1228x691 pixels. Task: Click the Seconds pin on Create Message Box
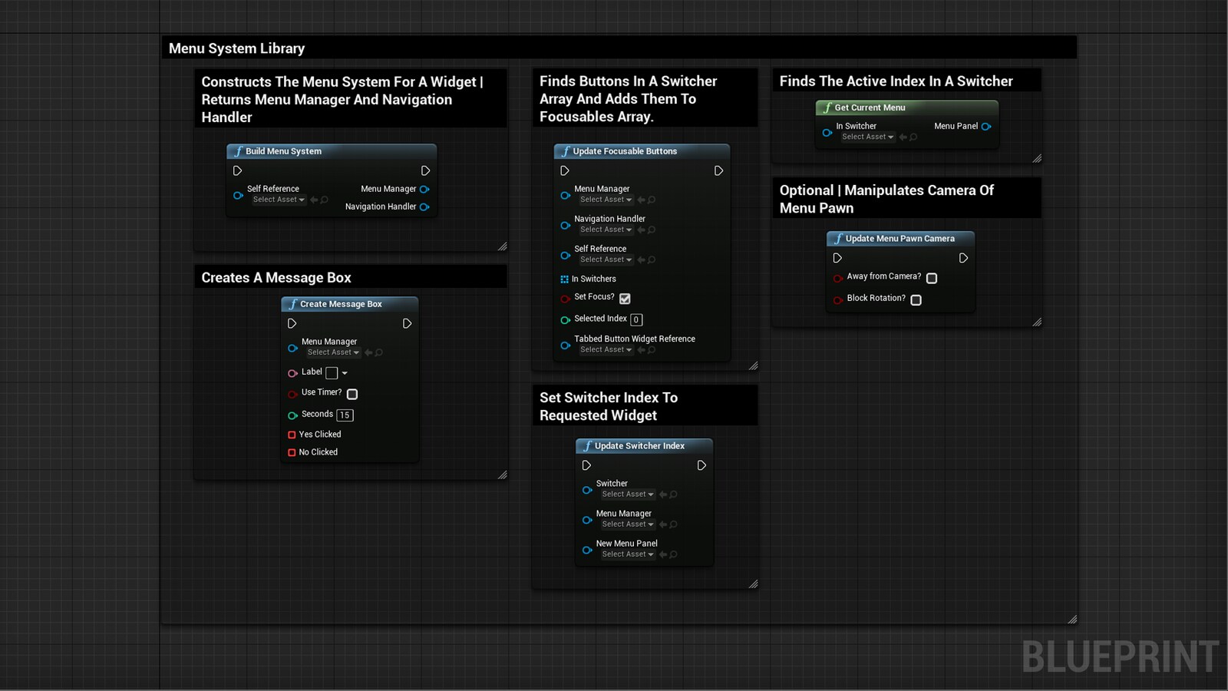(292, 415)
